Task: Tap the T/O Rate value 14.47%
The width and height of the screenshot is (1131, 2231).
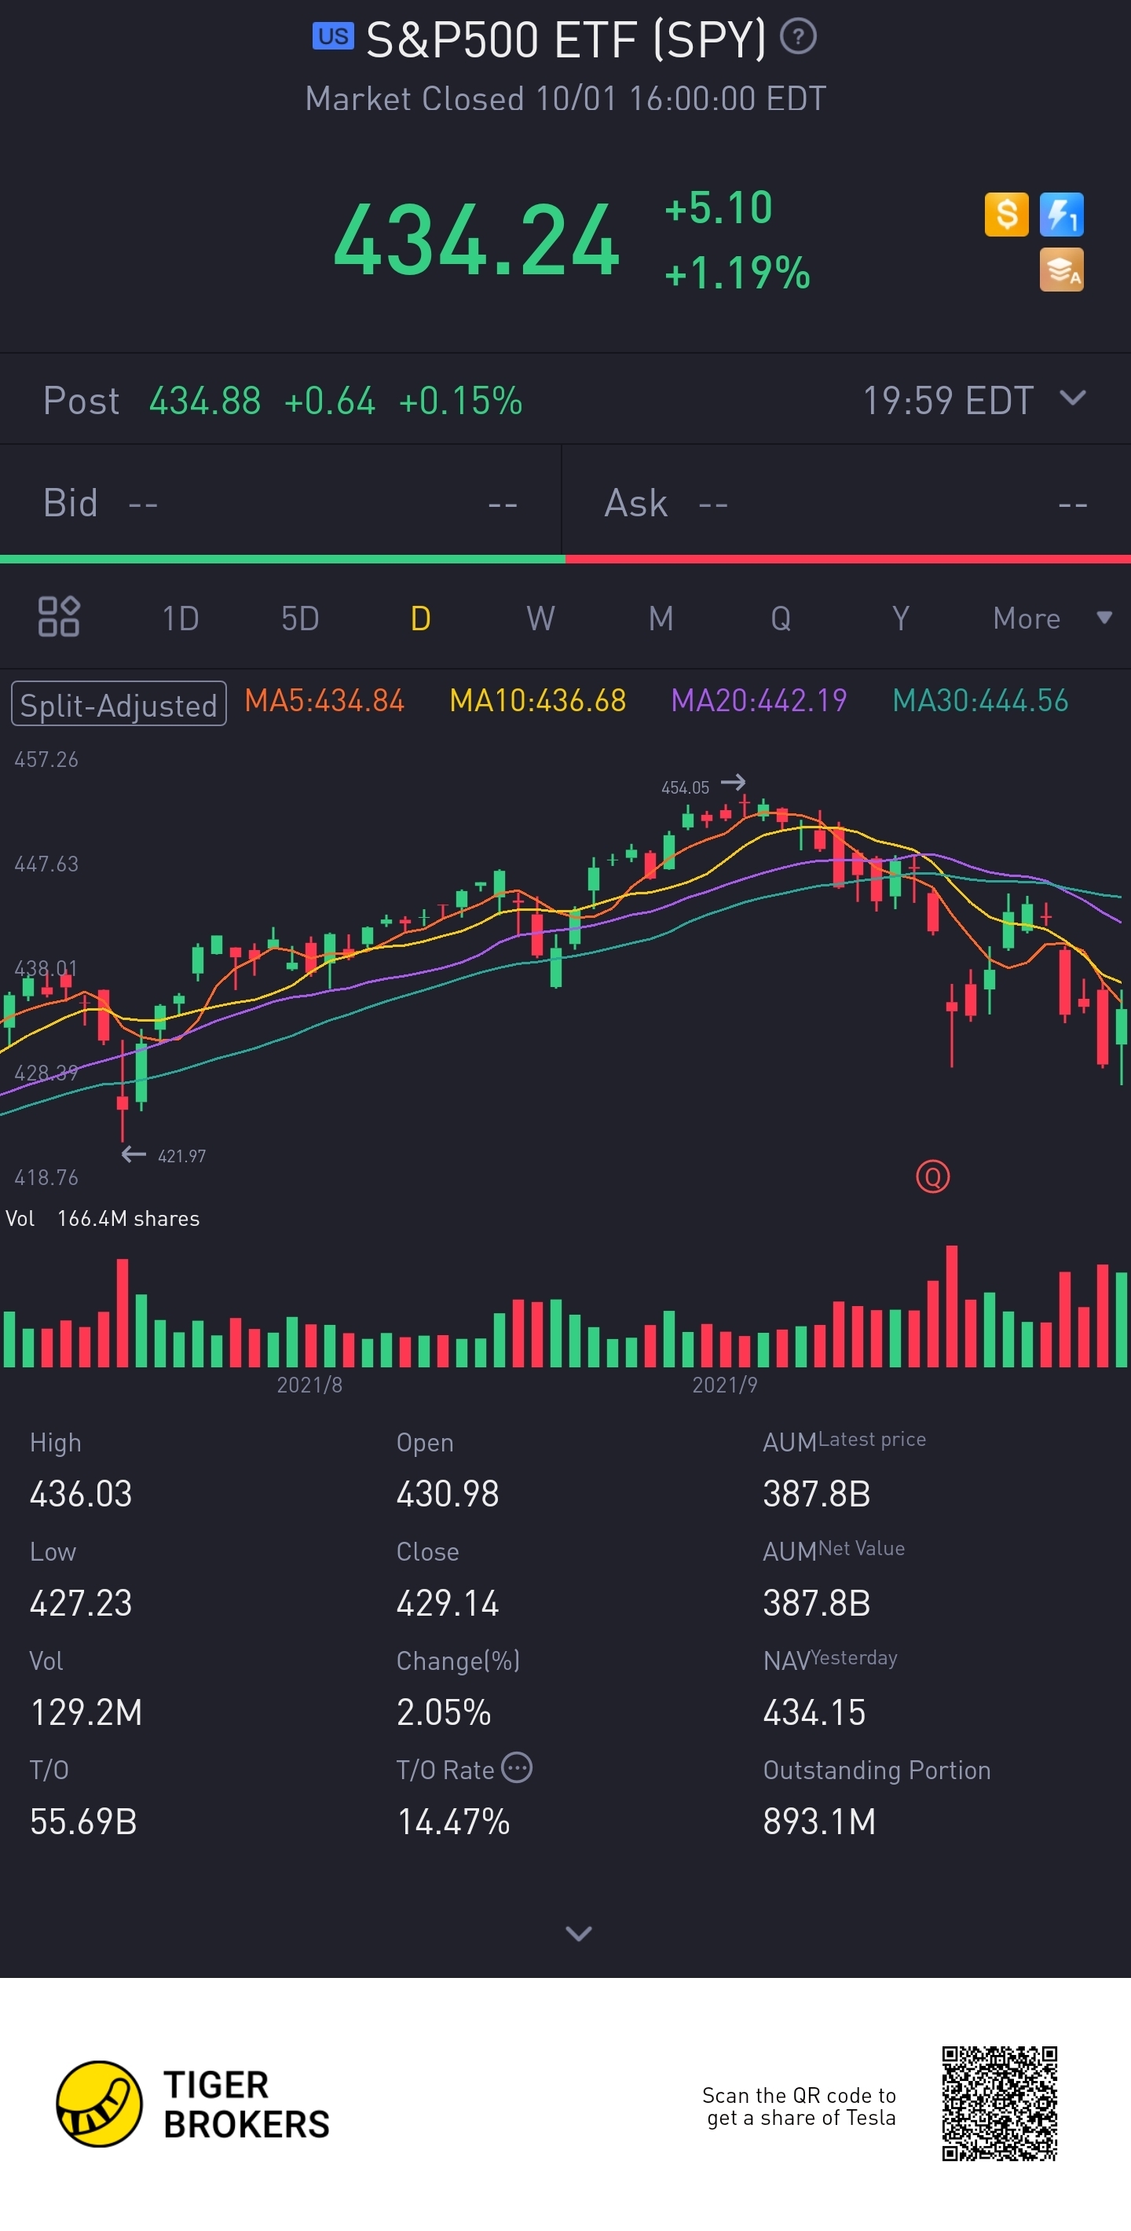Action: 452,1822
